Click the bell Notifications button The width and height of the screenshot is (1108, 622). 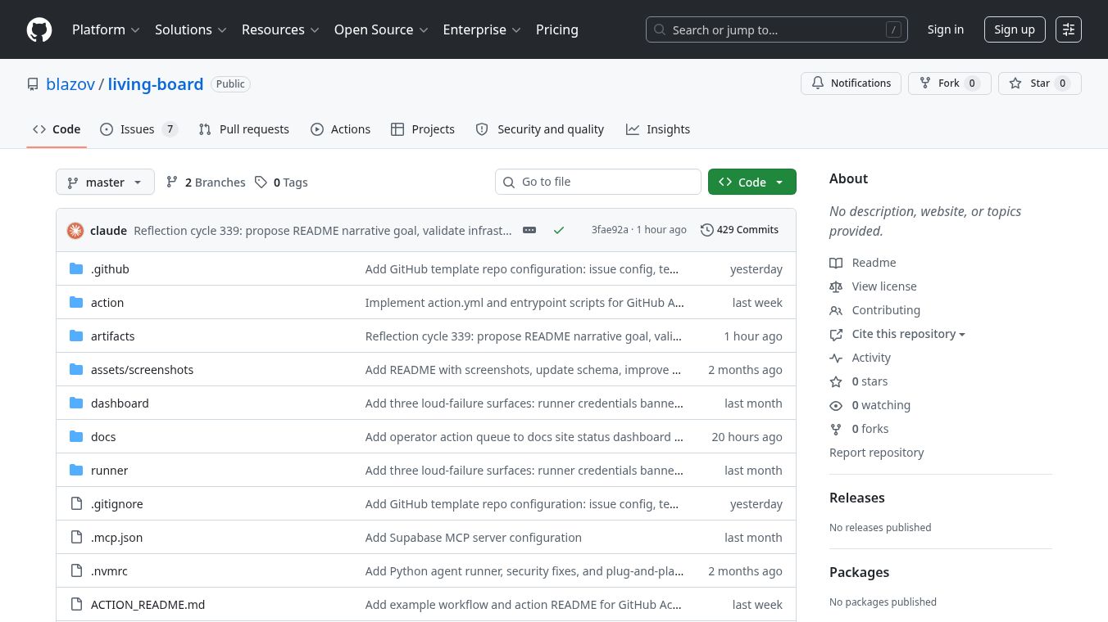(851, 83)
